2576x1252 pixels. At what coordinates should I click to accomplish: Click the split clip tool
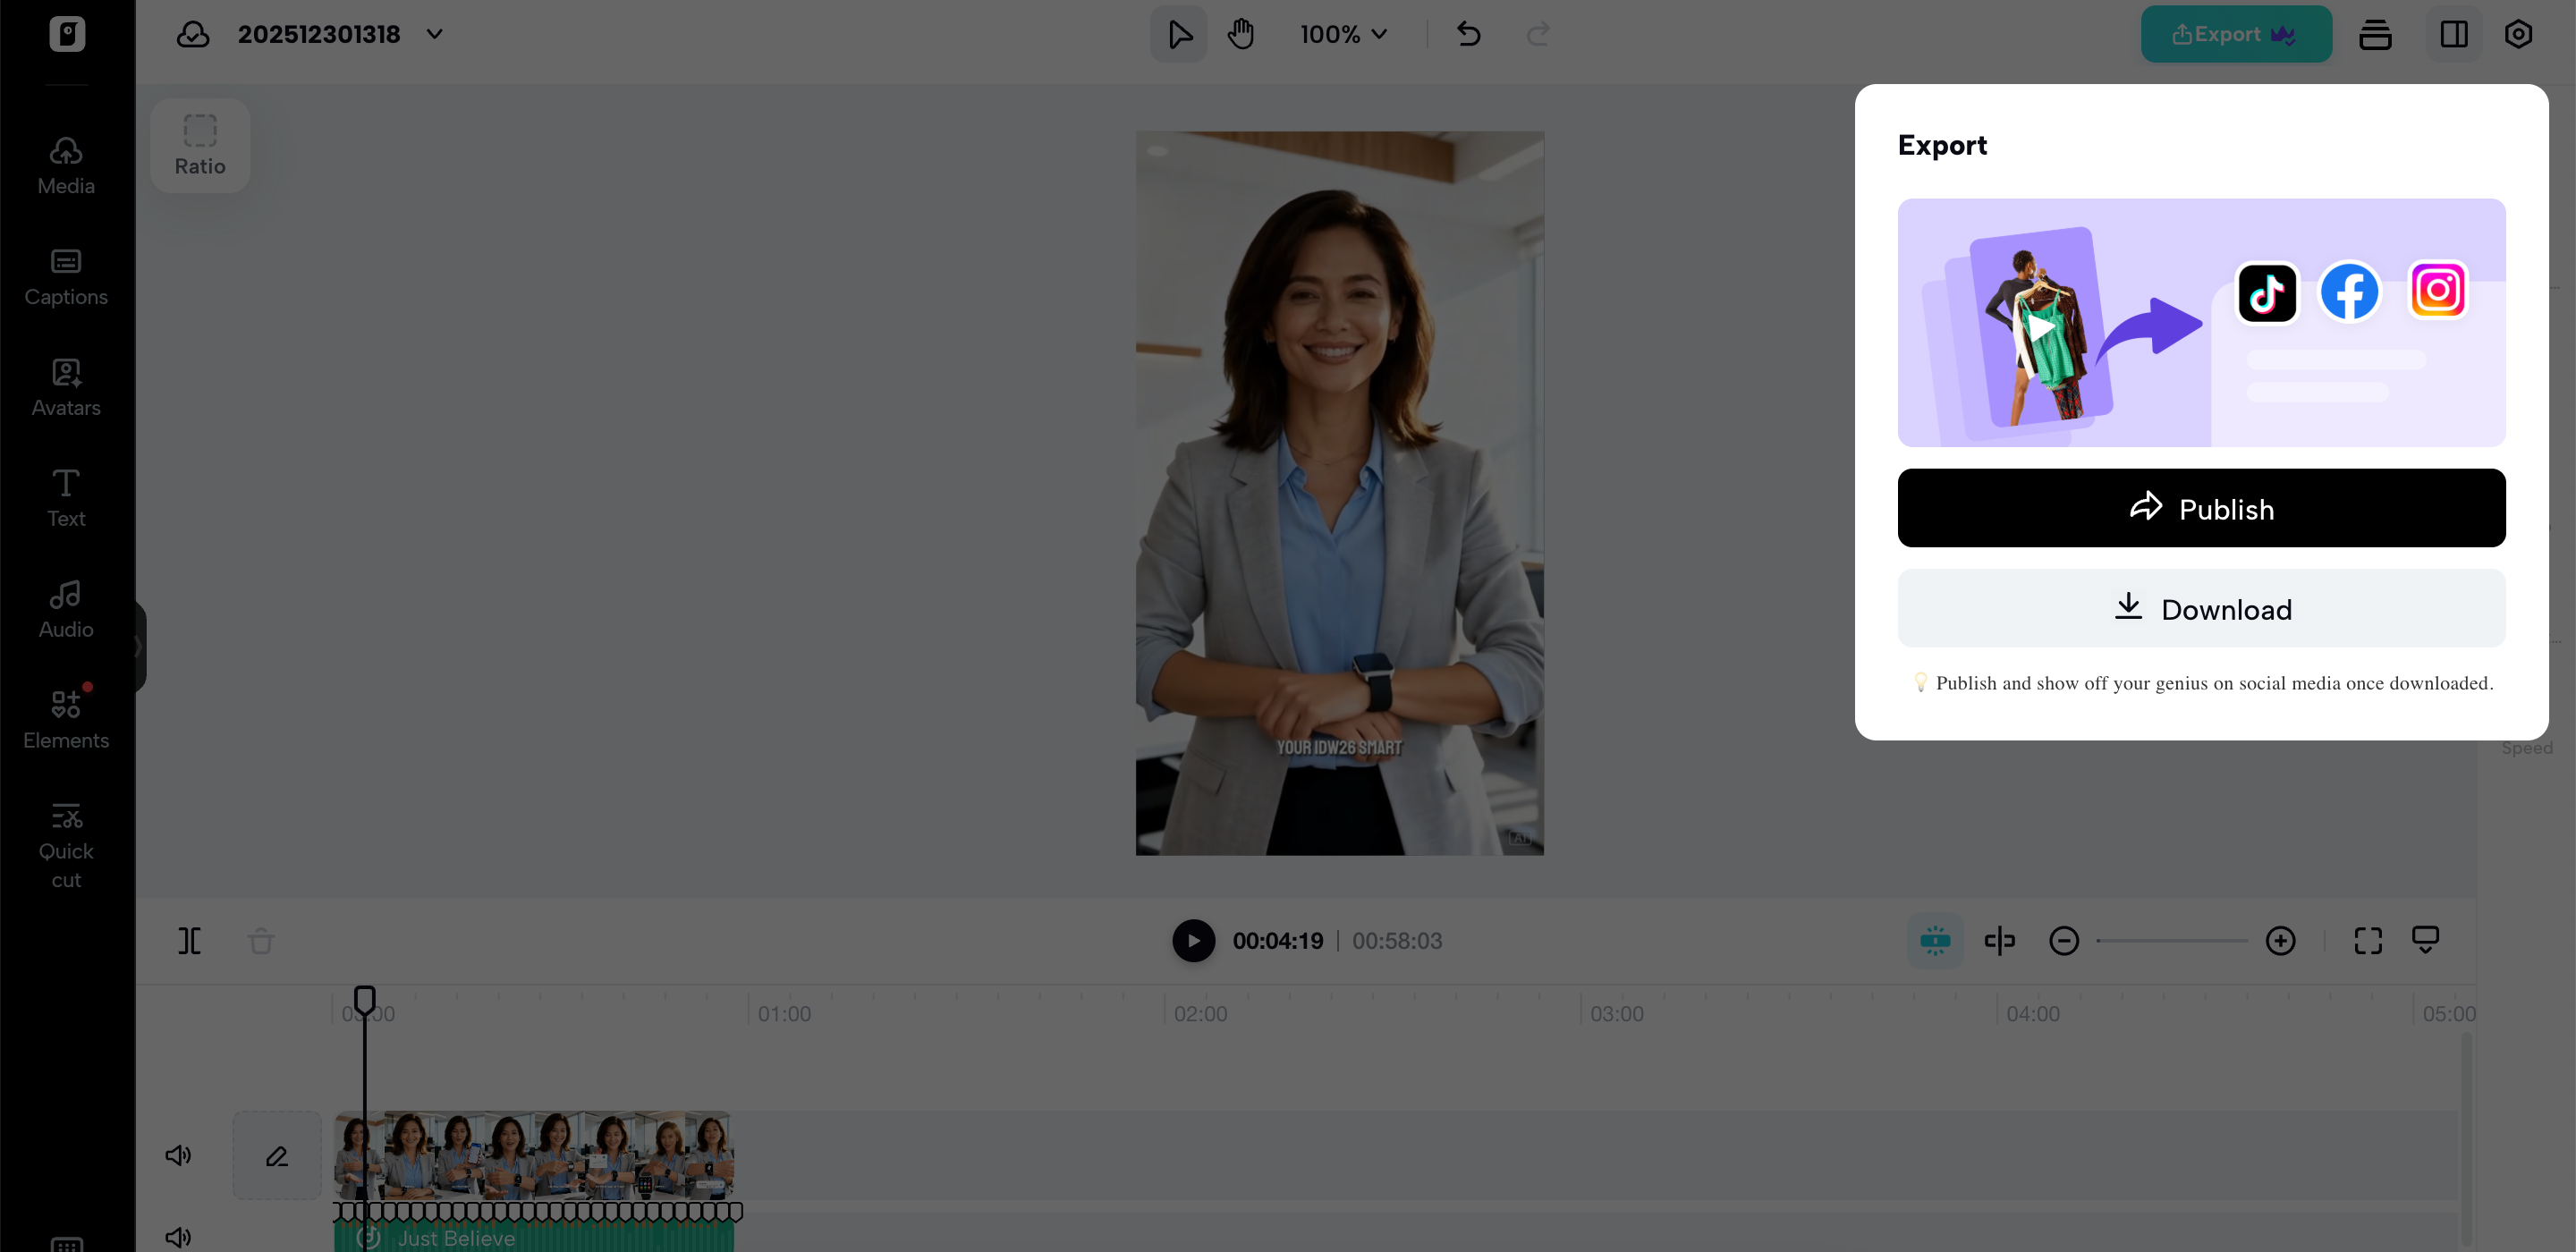[x=190, y=941]
